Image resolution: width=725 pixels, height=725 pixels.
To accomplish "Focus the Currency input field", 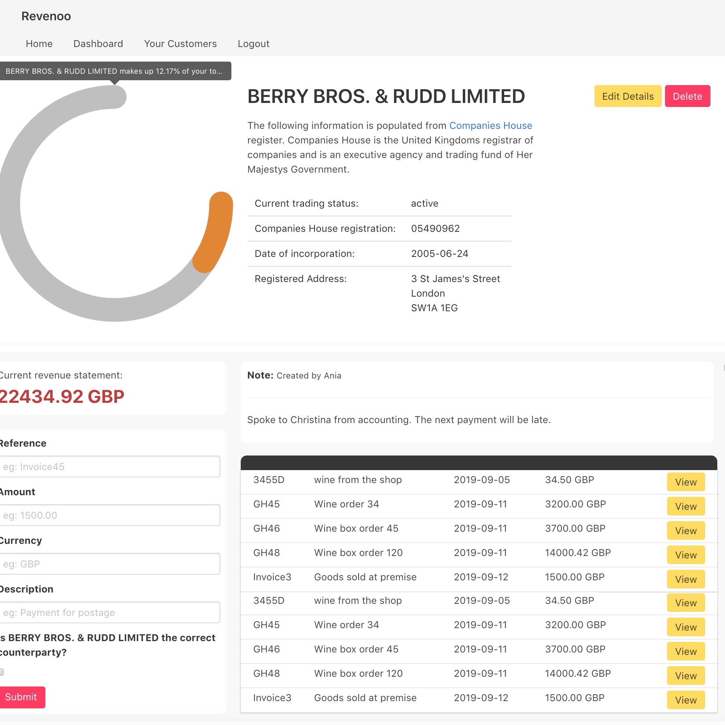I will (x=109, y=564).
